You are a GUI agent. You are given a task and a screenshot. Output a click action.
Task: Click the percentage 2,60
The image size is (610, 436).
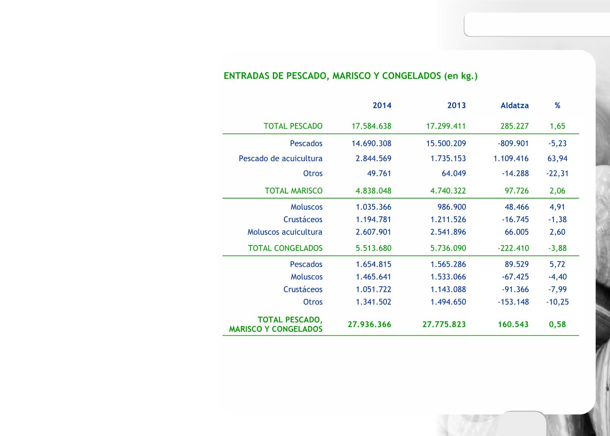point(557,232)
